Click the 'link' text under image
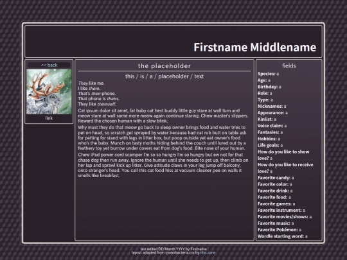 pos(49,118)
